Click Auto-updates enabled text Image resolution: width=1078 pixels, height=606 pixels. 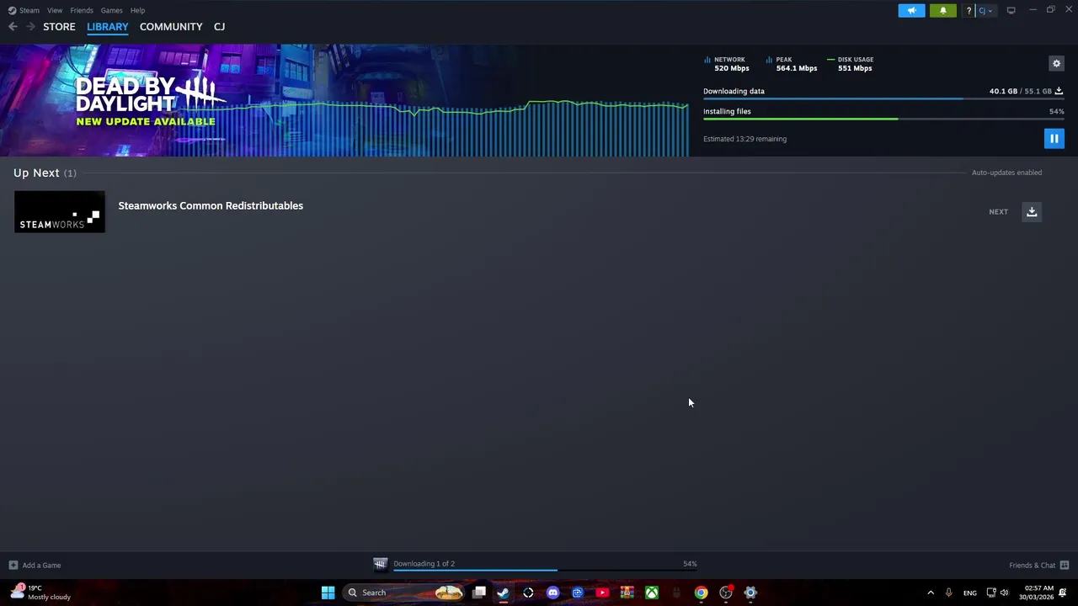coord(1006,173)
